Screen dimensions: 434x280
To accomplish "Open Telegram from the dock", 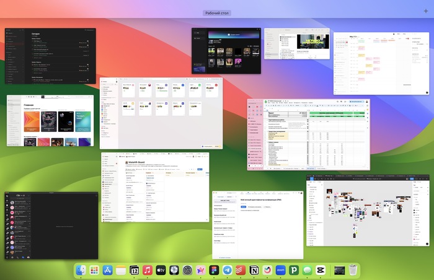I will [x=227, y=270].
